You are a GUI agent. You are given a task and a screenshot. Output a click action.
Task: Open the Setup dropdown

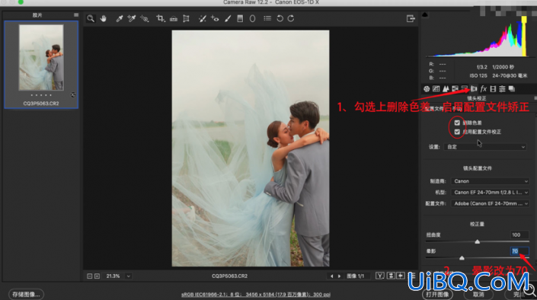(x=486, y=147)
